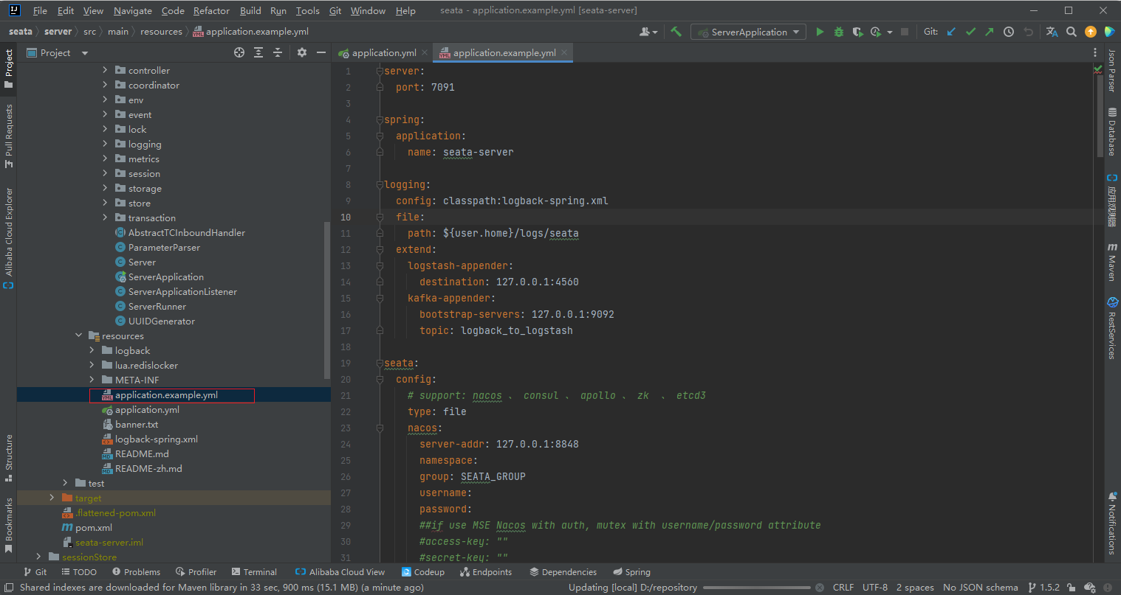Click the read-only lock icon in the status bar

[x=1071, y=588]
